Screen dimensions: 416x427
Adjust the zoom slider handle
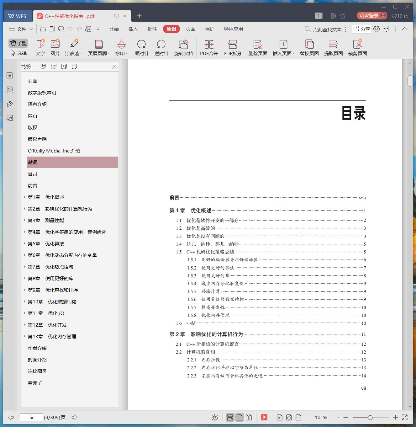point(370,418)
